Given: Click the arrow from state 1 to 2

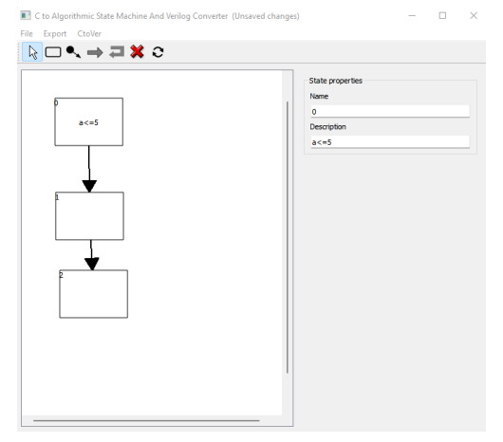Looking at the screenshot, I should point(91,255).
